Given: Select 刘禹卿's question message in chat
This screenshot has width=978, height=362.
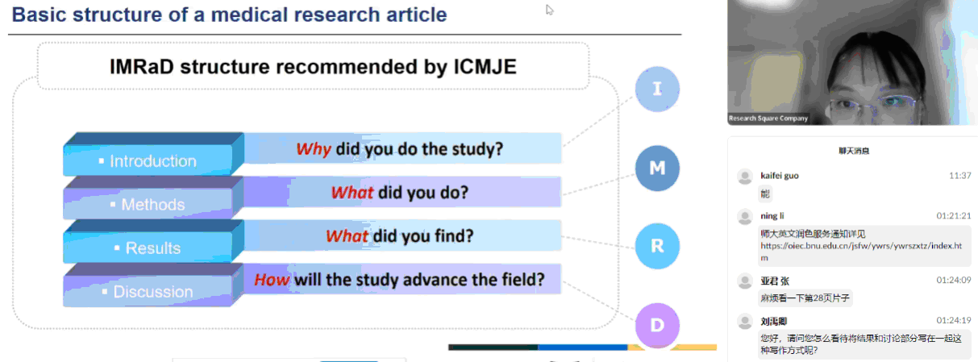Looking at the screenshot, I should tap(861, 344).
